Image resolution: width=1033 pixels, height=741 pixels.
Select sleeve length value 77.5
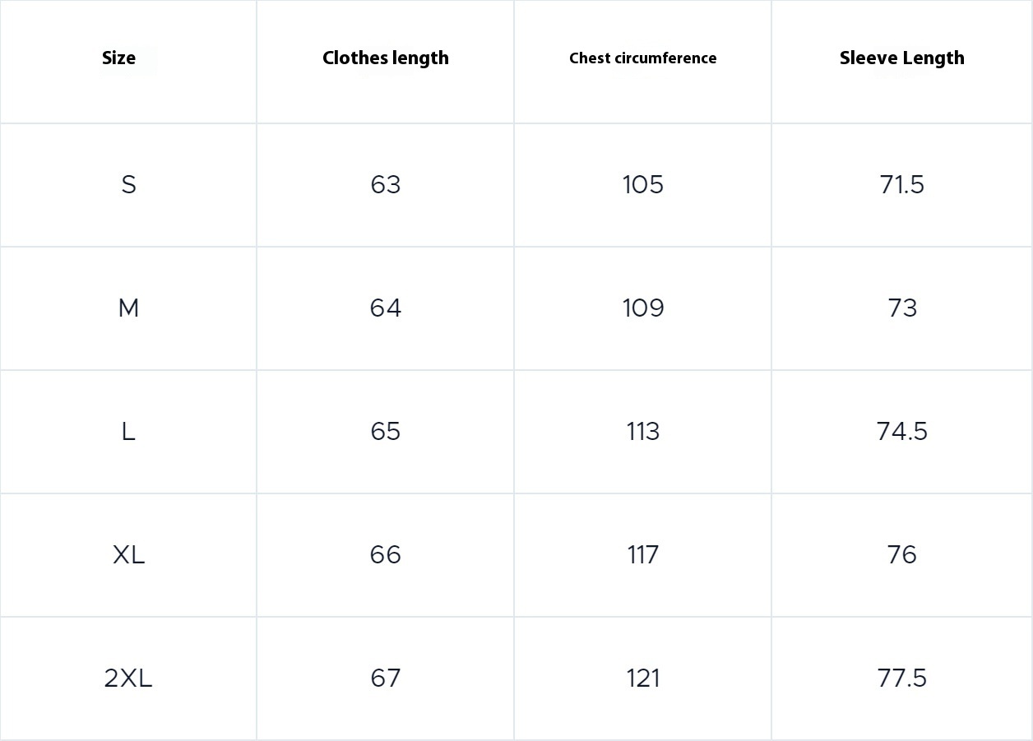click(x=902, y=678)
